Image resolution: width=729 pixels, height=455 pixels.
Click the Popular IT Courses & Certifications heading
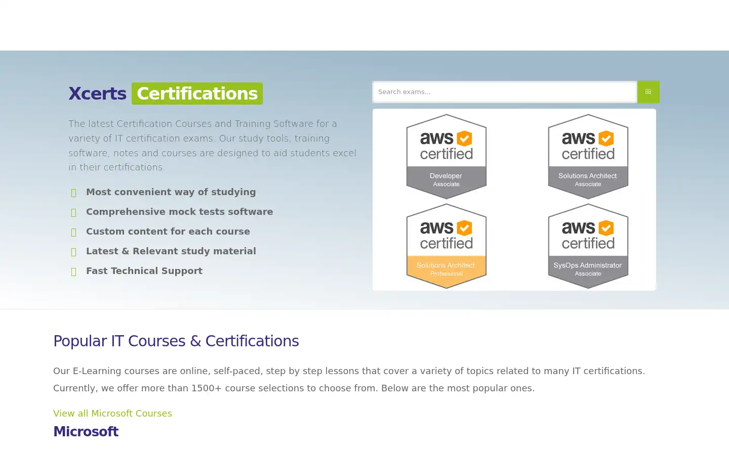point(176,341)
